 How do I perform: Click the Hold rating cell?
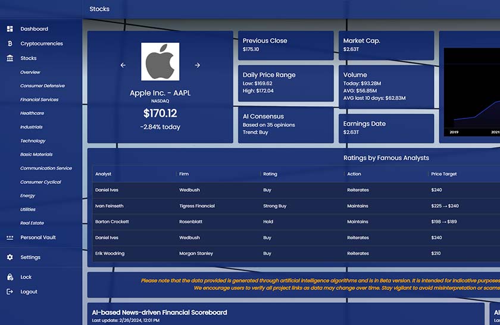[x=268, y=221]
